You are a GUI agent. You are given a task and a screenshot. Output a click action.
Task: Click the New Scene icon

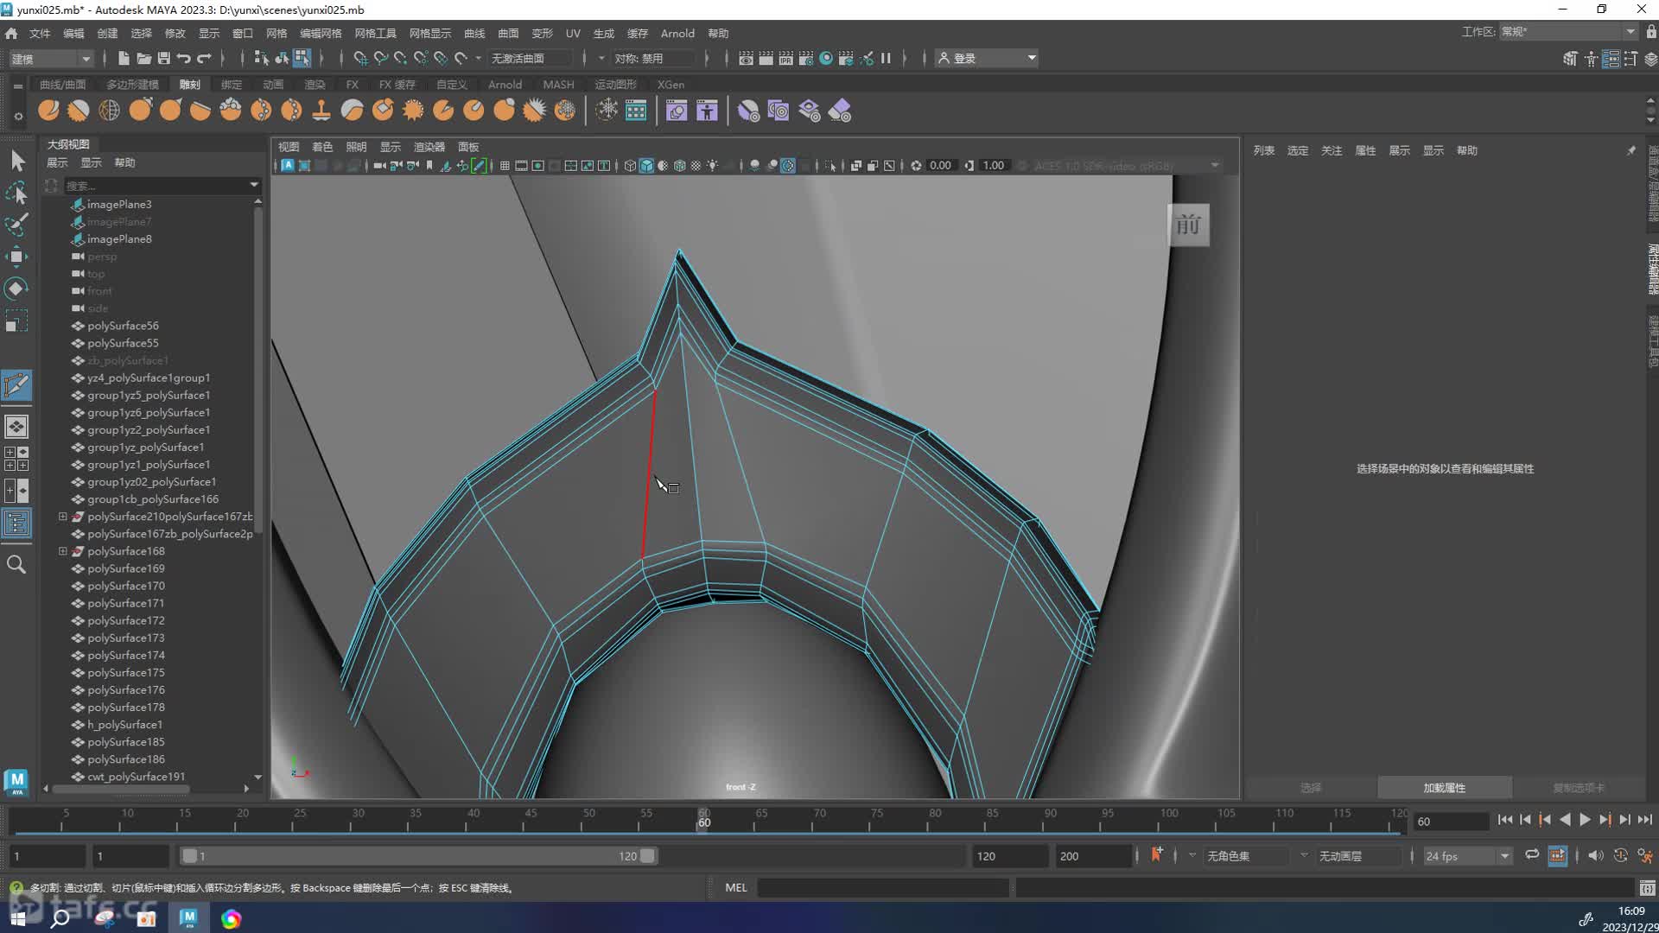[x=124, y=58]
